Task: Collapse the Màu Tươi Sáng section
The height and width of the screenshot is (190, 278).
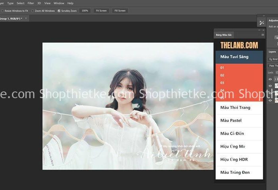Action: pos(239,57)
